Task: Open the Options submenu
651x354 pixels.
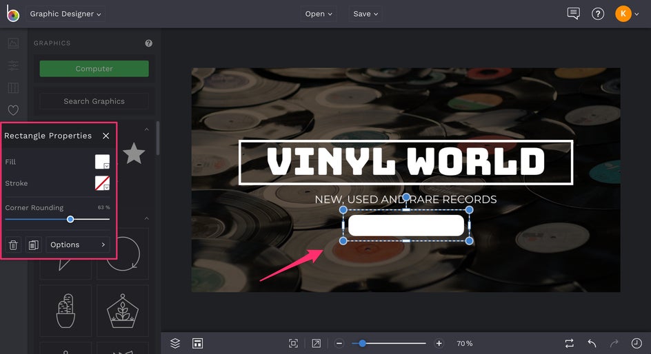Action: tap(78, 244)
